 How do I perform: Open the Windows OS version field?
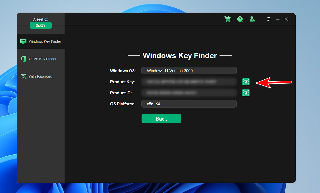(189, 71)
